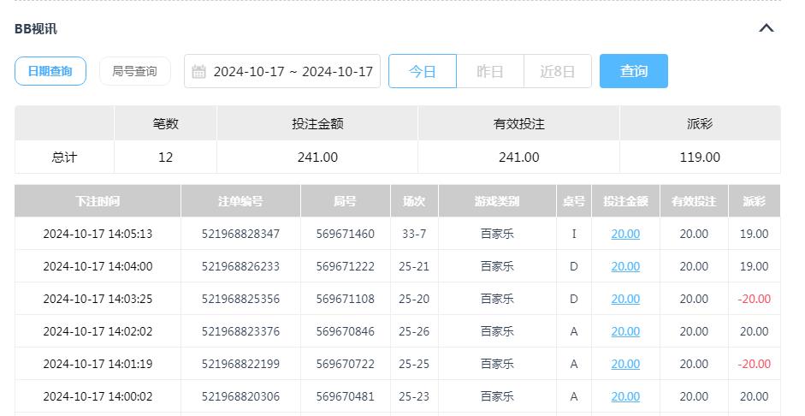This screenshot has width=805, height=416.
Task: Click the 派彩 column header in detail table
Action: [754, 201]
